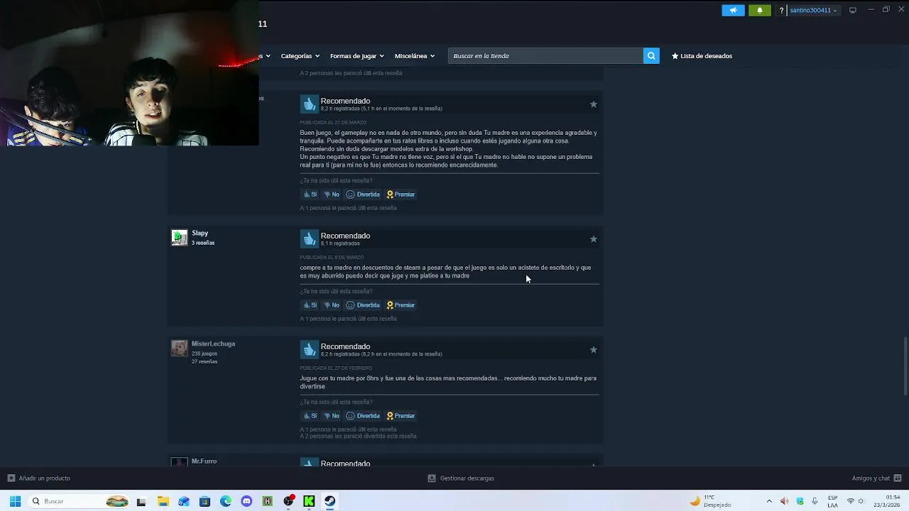Open Slapy's profile avatar
Image resolution: width=909 pixels, height=511 pixels.
click(x=180, y=238)
